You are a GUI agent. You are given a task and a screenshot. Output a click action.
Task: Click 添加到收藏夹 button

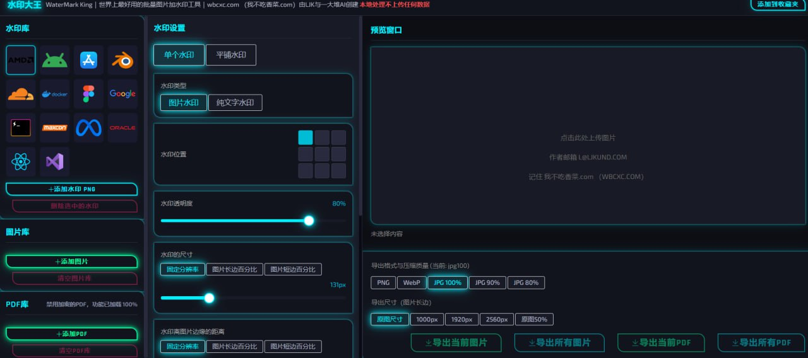[778, 4]
